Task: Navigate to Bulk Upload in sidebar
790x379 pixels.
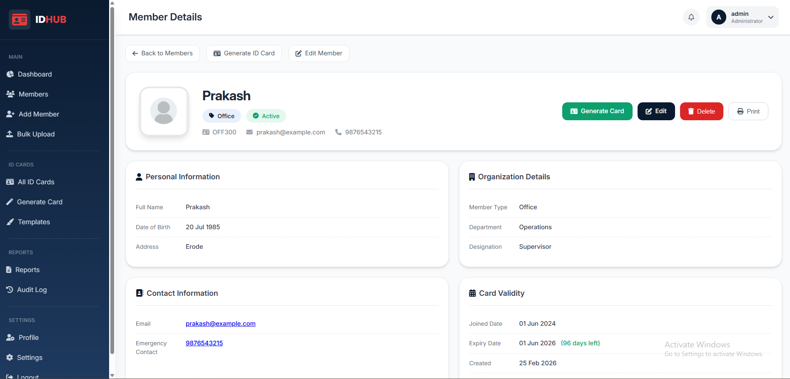Action: tap(36, 134)
